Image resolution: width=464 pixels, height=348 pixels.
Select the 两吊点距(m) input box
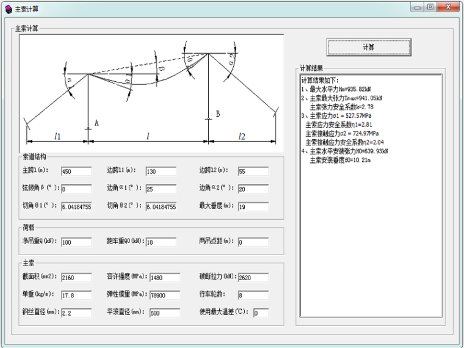tap(253, 242)
